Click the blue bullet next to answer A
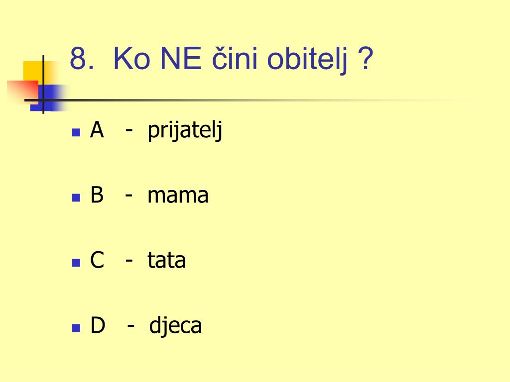Viewport: 510px width, 382px height. coord(76,132)
